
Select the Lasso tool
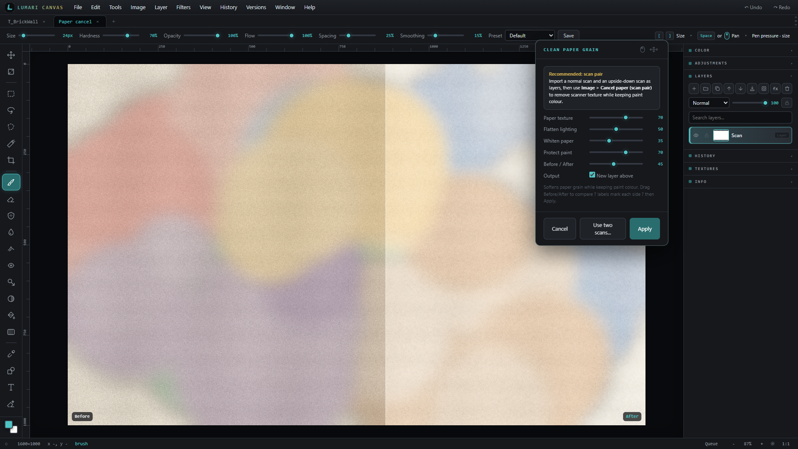click(x=11, y=111)
